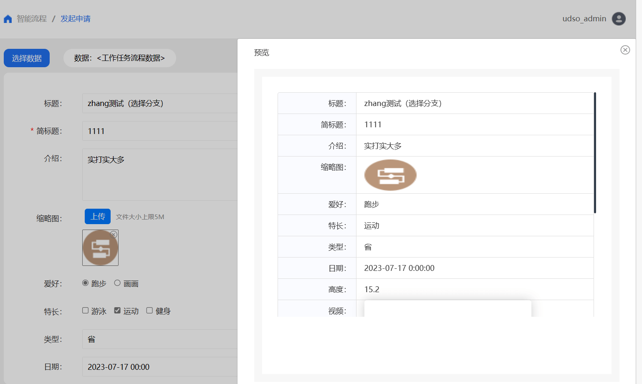Remove the uploaded thumbnail image
The width and height of the screenshot is (642, 384).
(114, 235)
